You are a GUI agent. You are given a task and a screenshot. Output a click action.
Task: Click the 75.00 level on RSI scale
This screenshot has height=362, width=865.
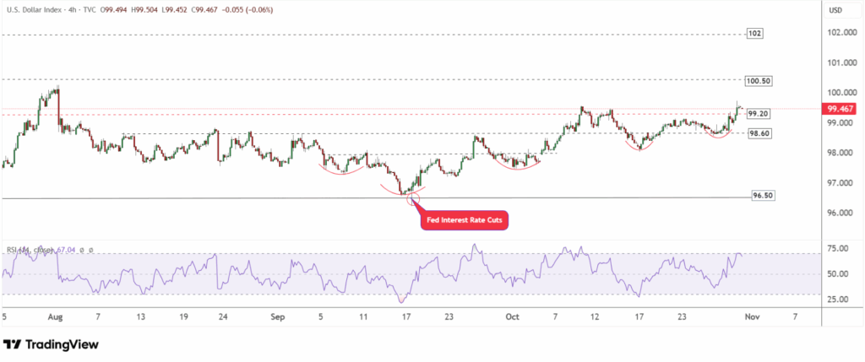pos(836,249)
